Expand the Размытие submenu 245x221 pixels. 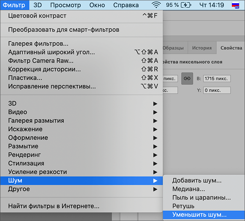(81, 147)
